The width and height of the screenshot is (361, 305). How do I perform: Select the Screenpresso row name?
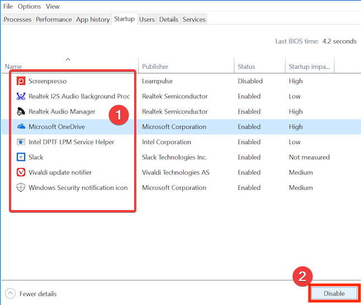[x=47, y=81]
